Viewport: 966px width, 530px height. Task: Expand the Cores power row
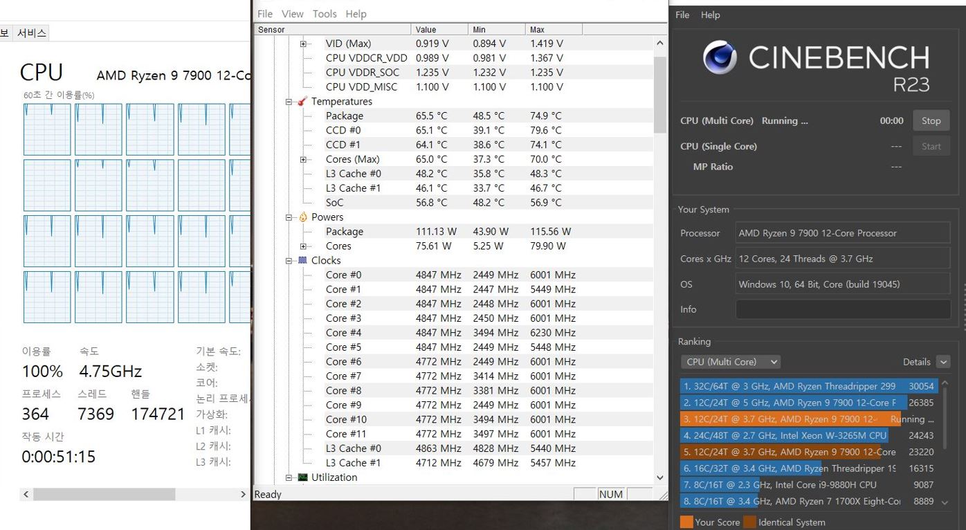303,246
